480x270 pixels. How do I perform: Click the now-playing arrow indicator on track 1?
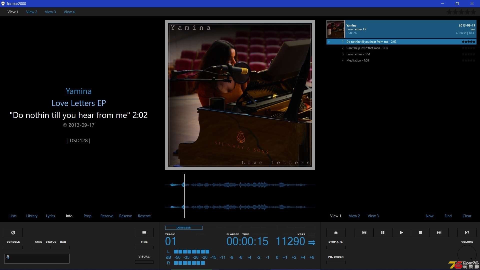329,42
